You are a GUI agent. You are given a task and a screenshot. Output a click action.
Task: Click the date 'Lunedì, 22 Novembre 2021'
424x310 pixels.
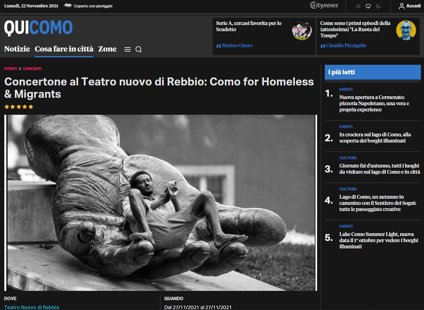coord(31,6)
